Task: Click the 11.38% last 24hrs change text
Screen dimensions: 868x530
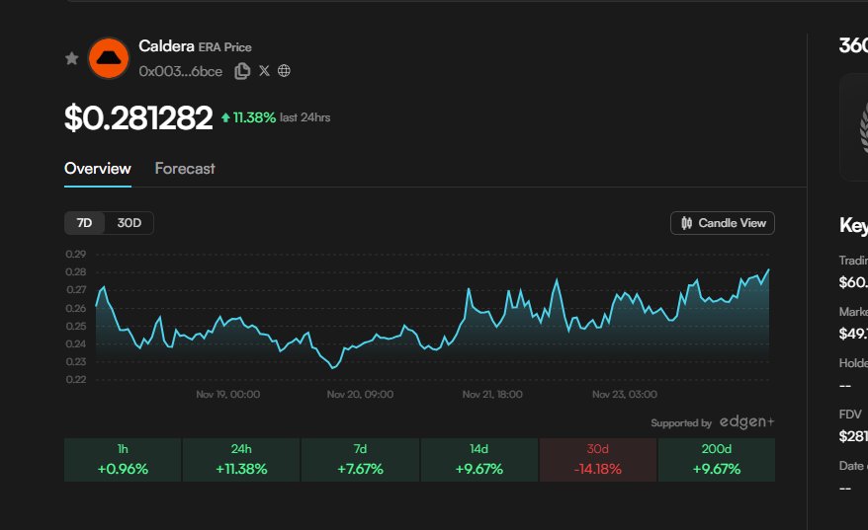Action: [281, 117]
